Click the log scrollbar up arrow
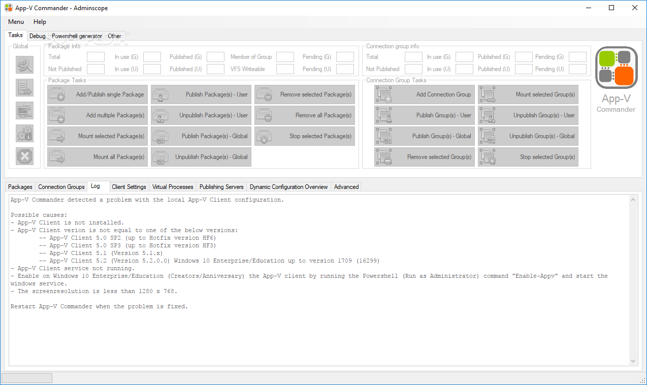Viewport: 647px width, 385px height. click(x=633, y=200)
